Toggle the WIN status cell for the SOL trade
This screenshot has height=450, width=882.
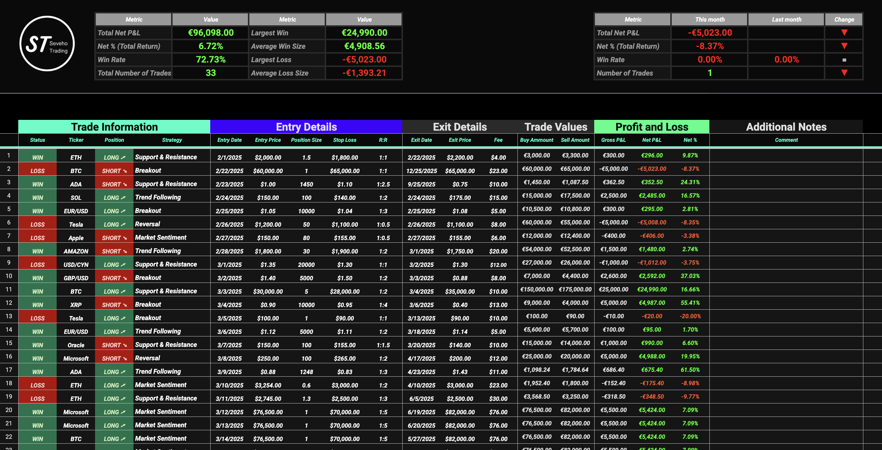(37, 197)
